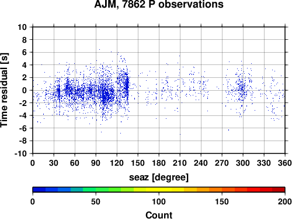
Task: Click the x-axis tick label '330'
Action: [x=264, y=163]
